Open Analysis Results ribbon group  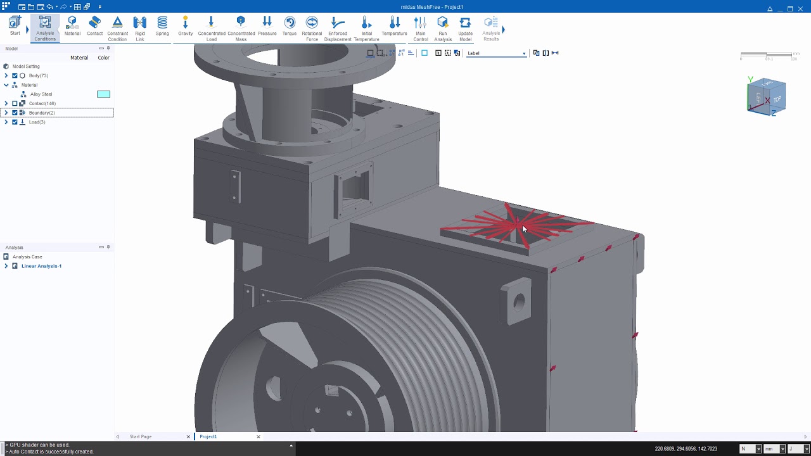tap(491, 28)
